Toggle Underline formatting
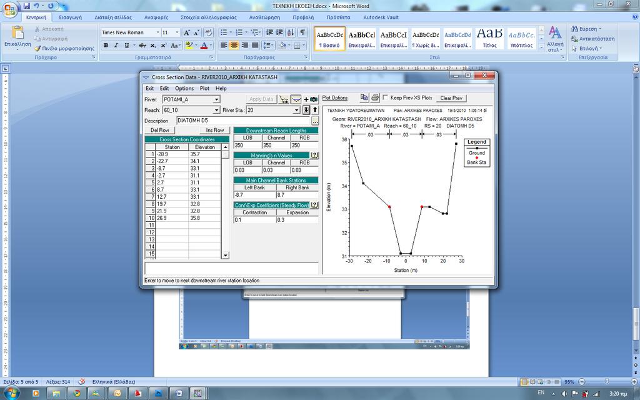The width and height of the screenshot is (640, 400). click(126, 45)
